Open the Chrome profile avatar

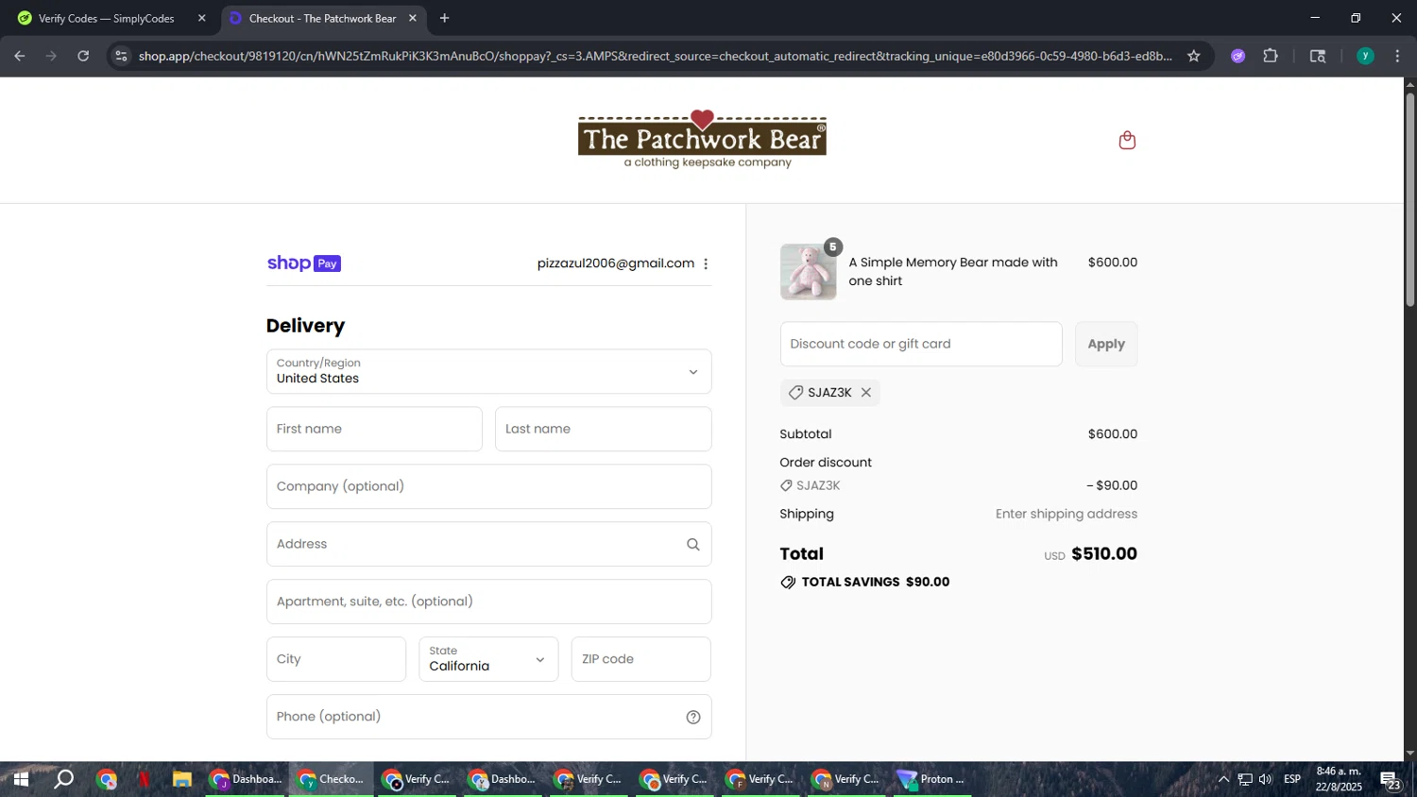pos(1365,56)
